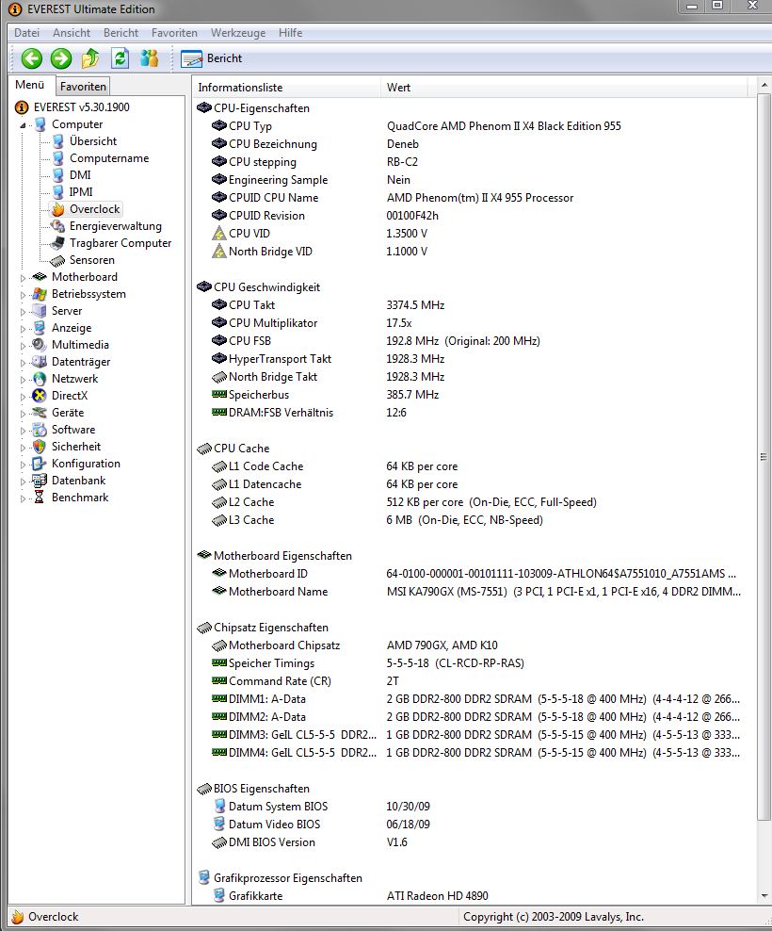Image resolution: width=772 pixels, height=931 pixels.
Task: Open Sensoren tree entry
Action: click(92, 260)
